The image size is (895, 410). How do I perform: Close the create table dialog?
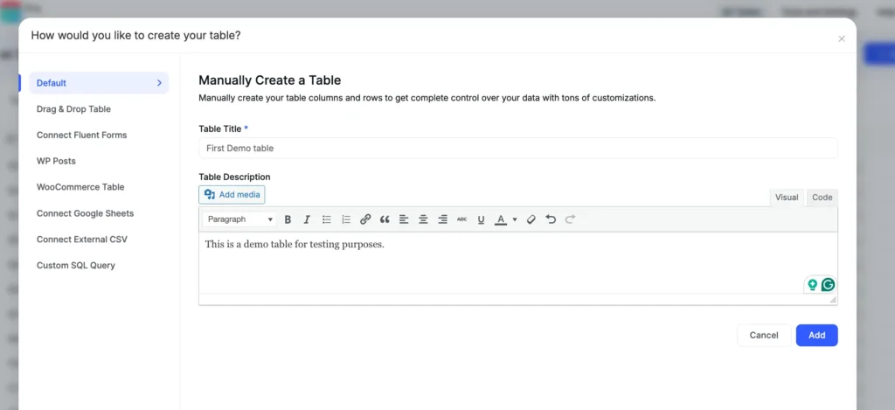point(842,38)
